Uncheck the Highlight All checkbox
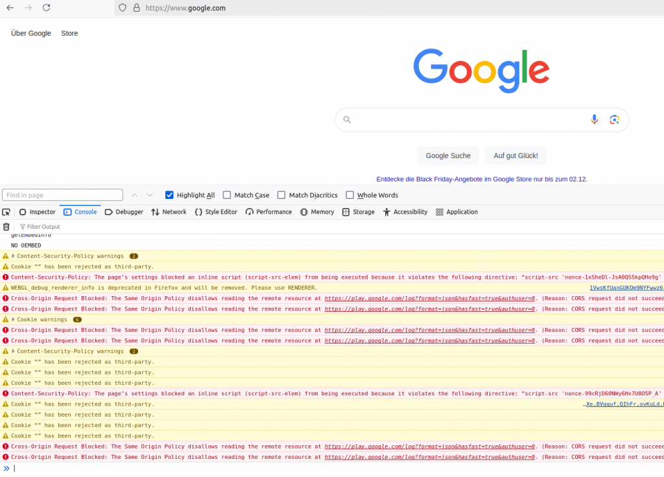 pyautogui.click(x=170, y=195)
